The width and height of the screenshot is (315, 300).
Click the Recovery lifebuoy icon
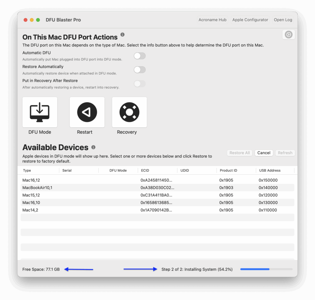[x=130, y=112]
